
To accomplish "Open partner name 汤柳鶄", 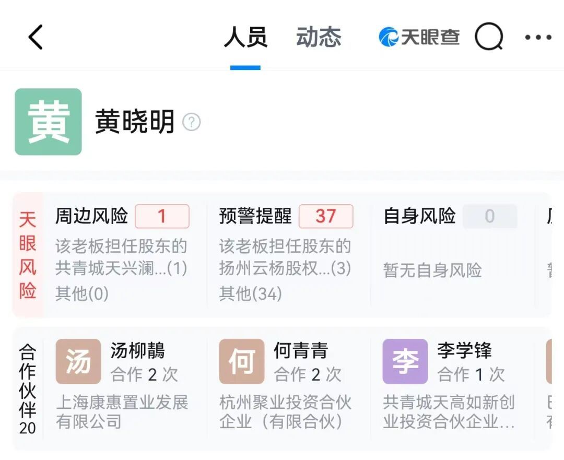I will pyautogui.click(x=138, y=351).
